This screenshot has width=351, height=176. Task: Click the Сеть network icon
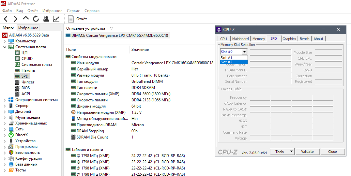pos(11,129)
